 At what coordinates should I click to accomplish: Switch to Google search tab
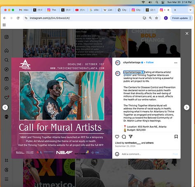(x=94, y=10)
